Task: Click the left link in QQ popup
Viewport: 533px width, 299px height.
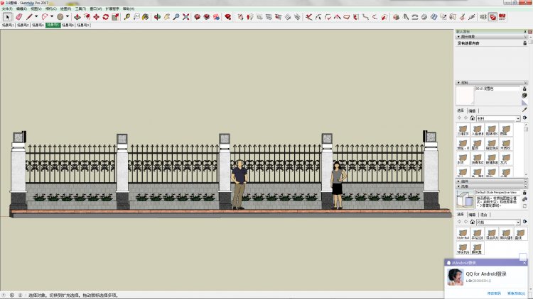Action: point(494,293)
